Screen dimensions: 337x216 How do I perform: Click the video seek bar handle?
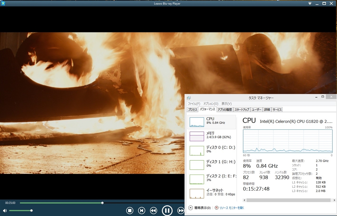point(102,203)
